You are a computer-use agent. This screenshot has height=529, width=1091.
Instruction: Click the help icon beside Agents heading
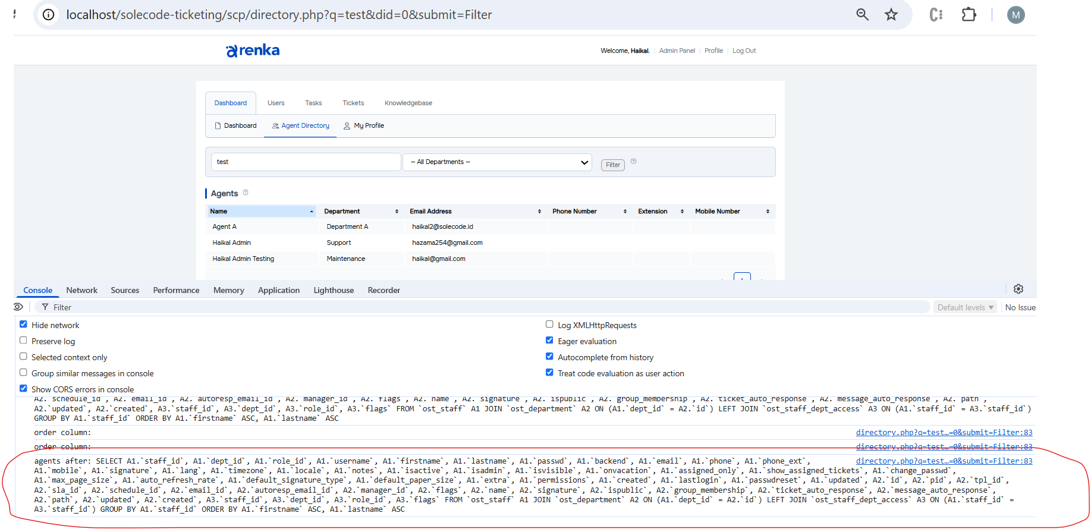(x=246, y=193)
